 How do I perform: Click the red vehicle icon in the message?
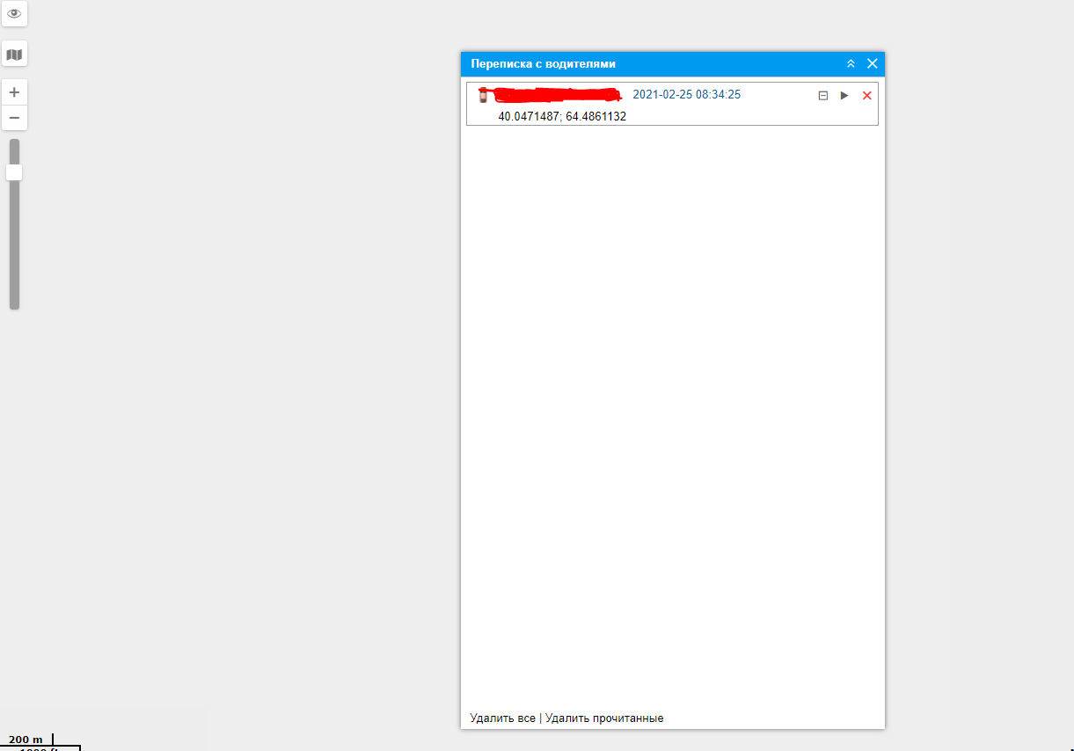[482, 95]
